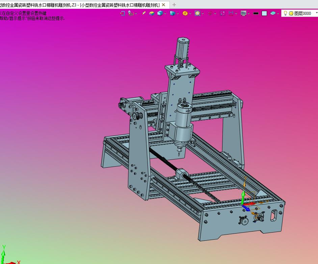Click the yellow circle layer color indicator
This screenshot has height=264, width=318.
[291, 14]
